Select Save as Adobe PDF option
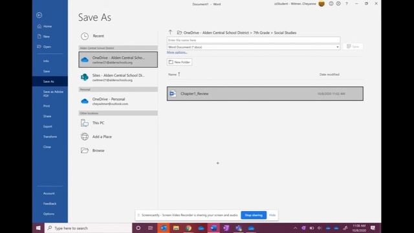The image size is (414, 233). [x=53, y=93]
